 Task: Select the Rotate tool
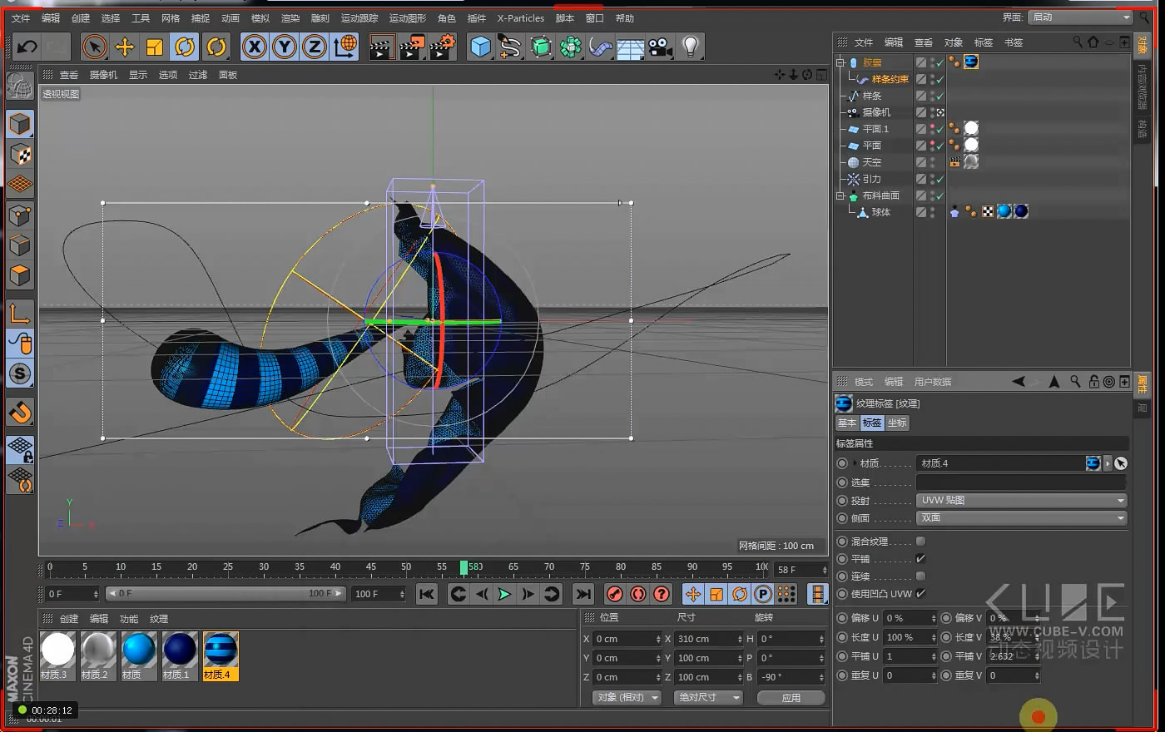(x=185, y=47)
